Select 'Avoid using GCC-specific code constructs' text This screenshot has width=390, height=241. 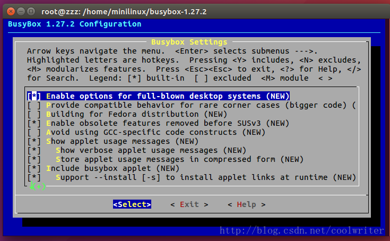click(x=155, y=132)
